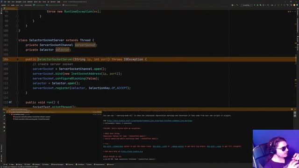Open the File menu
Screen dimensions: 299x168
5,2
